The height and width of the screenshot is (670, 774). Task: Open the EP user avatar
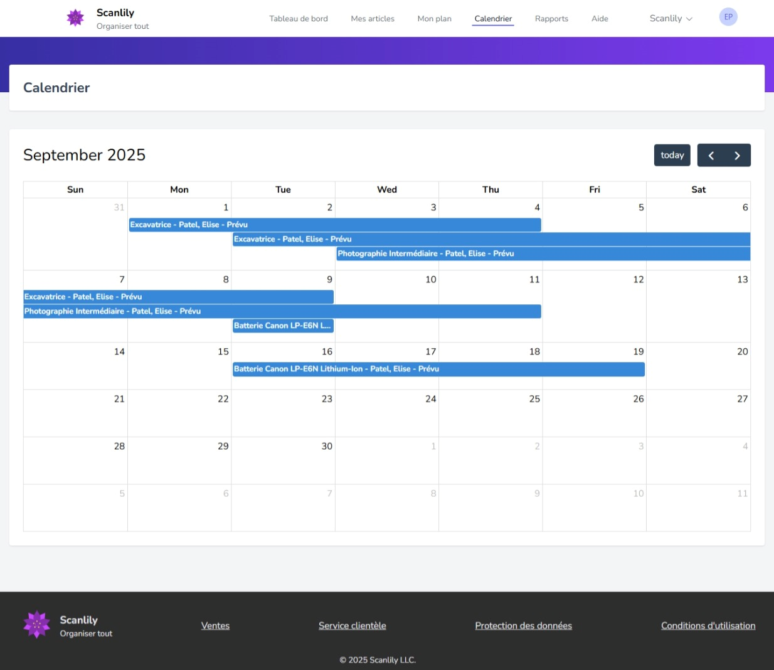coord(728,17)
